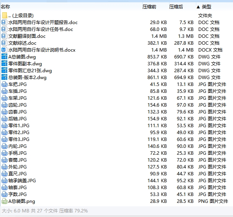Click the 382.1 KB size value
Viewport: 233px width, 217px height.
coord(157,43)
